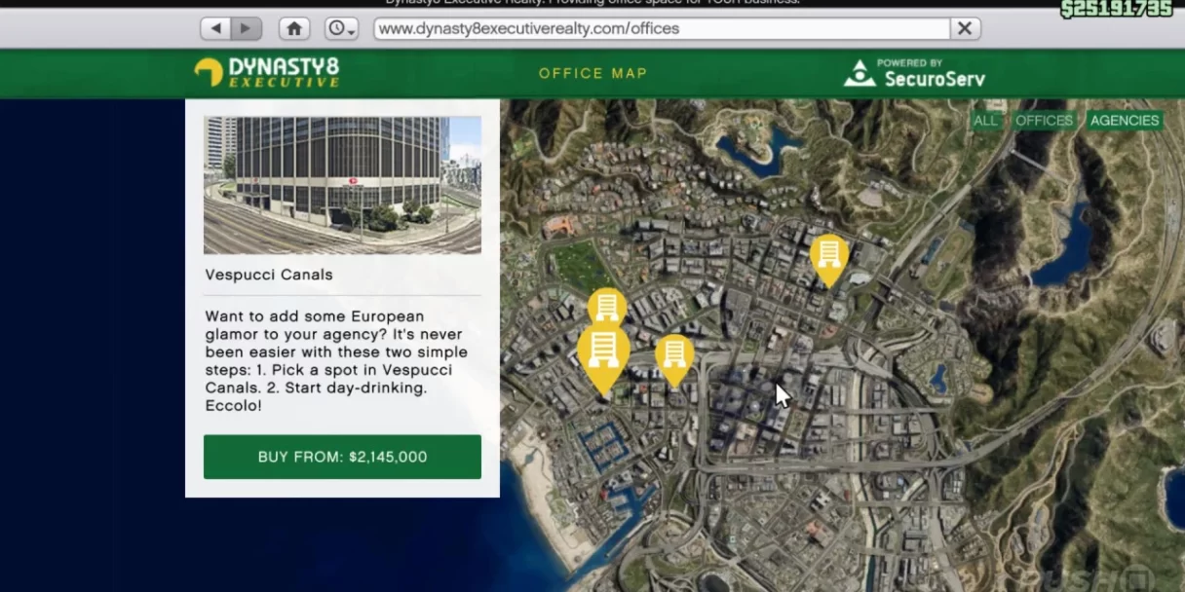Screen dimensions: 1185x592
Task: Click the $25191735 cash balance
Action: [1116, 9]
